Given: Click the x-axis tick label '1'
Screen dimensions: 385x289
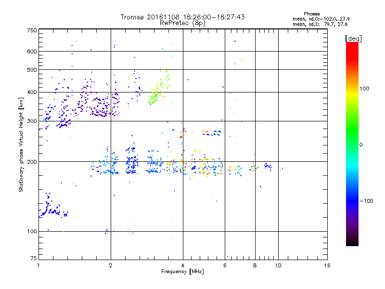Looking at the screenshot, I should tap(38, 265).
